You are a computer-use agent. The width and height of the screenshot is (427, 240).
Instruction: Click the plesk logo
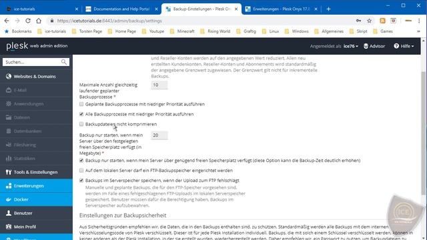coord(17,46)
